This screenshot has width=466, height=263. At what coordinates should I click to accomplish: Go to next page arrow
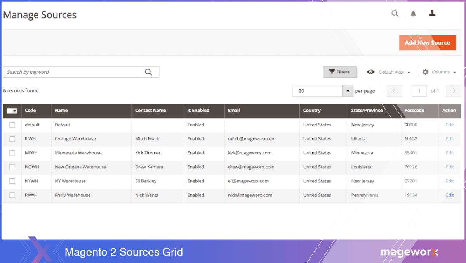point(454,91)
